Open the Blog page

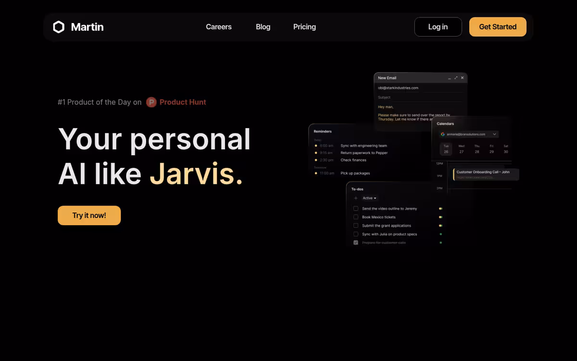[263, 27]
